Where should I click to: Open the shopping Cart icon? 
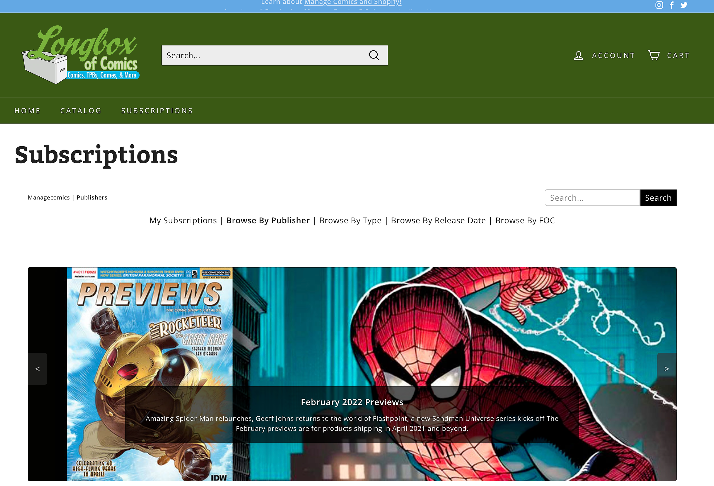pos(653,55)
